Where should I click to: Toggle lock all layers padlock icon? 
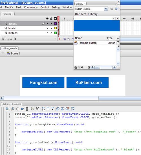coord(51,18)
